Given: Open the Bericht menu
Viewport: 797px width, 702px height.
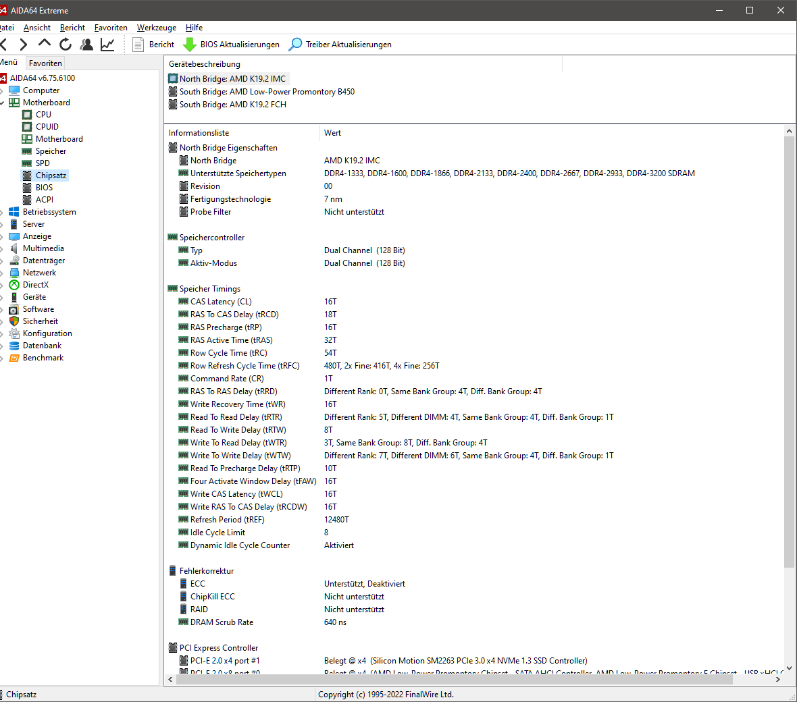Looking at the screenshot, I should tap(72, 28).
